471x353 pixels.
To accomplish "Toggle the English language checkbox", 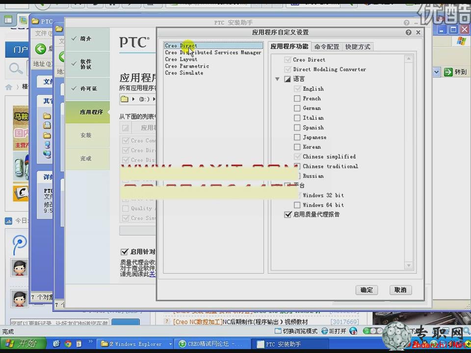I will coord(297,89).
